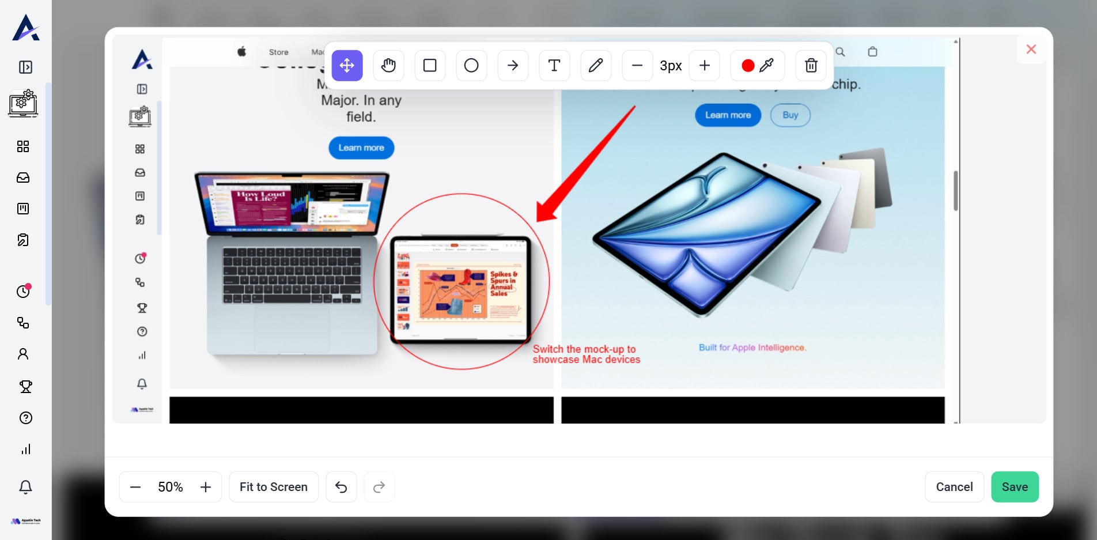
Task: Toggle the sidebar panel icon
Action: click(x=25, y=67)
